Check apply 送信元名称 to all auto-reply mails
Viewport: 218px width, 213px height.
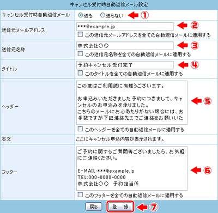pos(80,53)
